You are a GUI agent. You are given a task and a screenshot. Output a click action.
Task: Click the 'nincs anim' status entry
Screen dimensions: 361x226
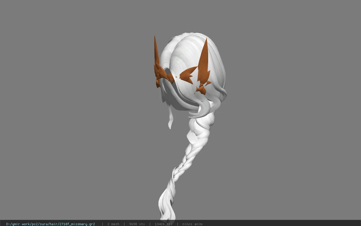coord(192,224)
